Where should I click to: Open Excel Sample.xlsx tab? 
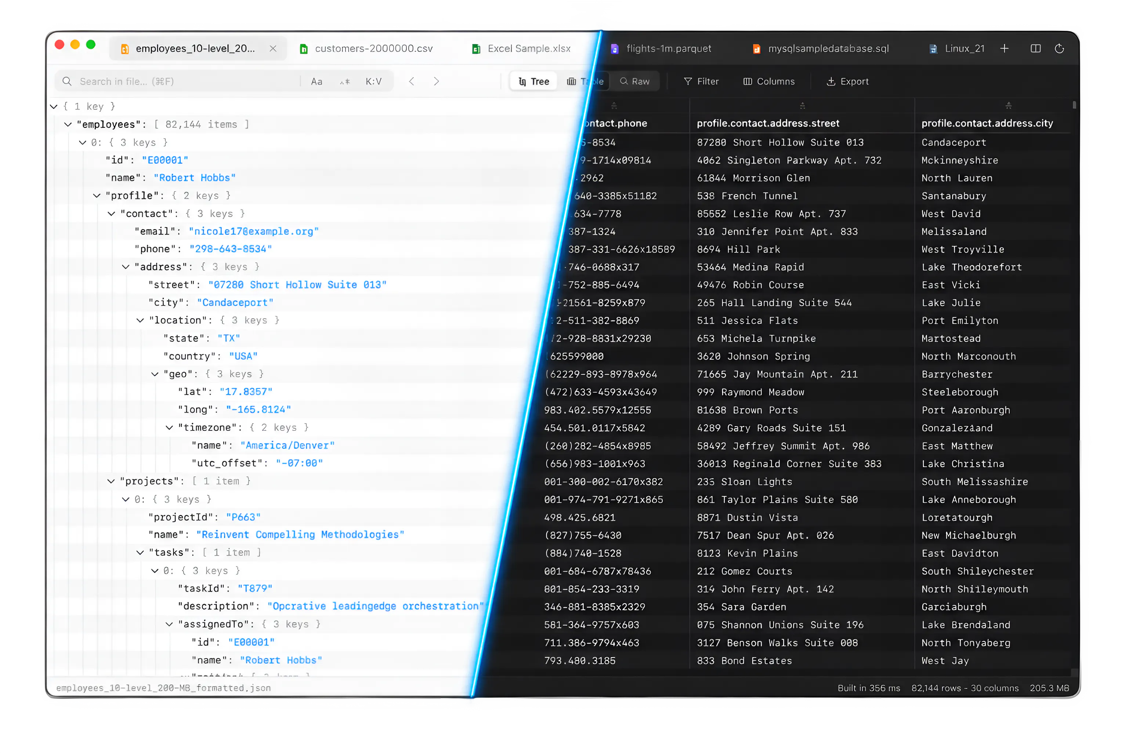coord(522,48)
